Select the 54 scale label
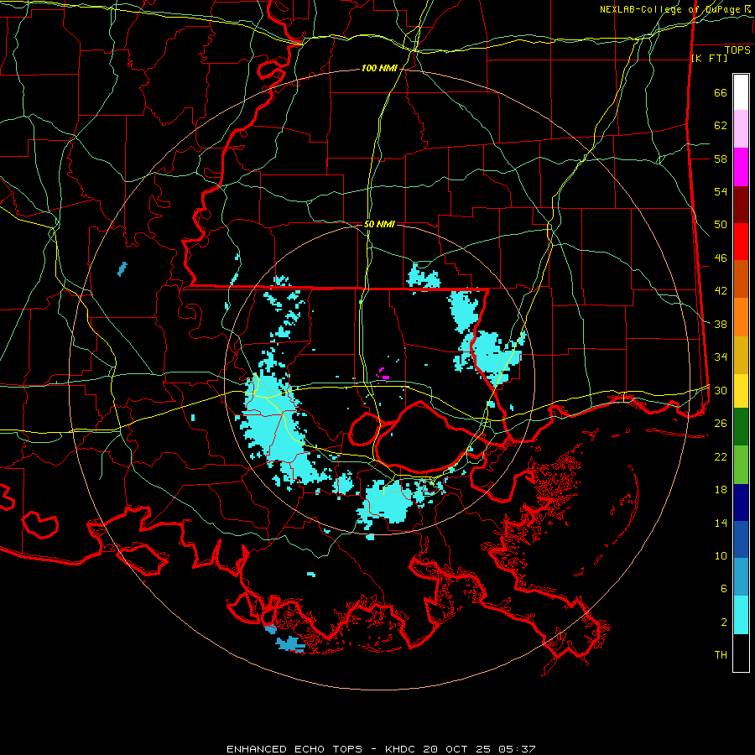755x755 pixels. [x=721, y=191]
